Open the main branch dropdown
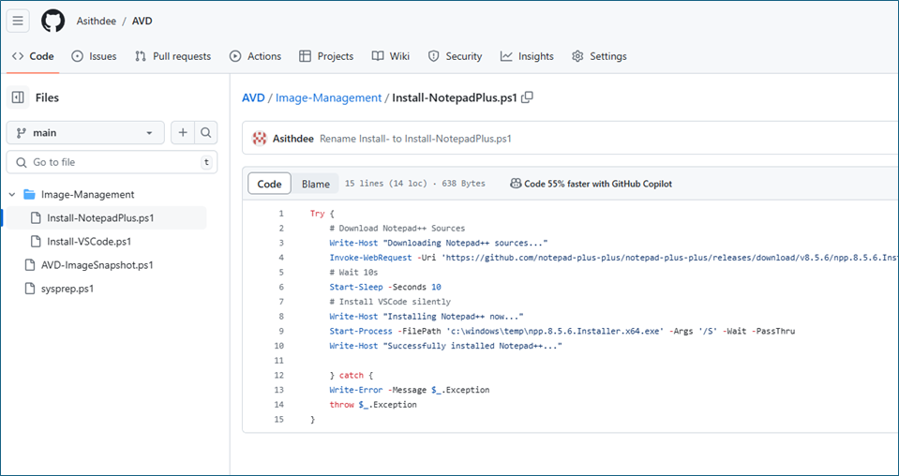 pyautogui.click(x=85, y=132)
